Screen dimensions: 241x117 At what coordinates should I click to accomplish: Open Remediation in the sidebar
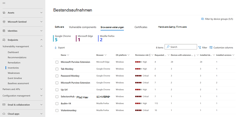(x=14, y=63)
